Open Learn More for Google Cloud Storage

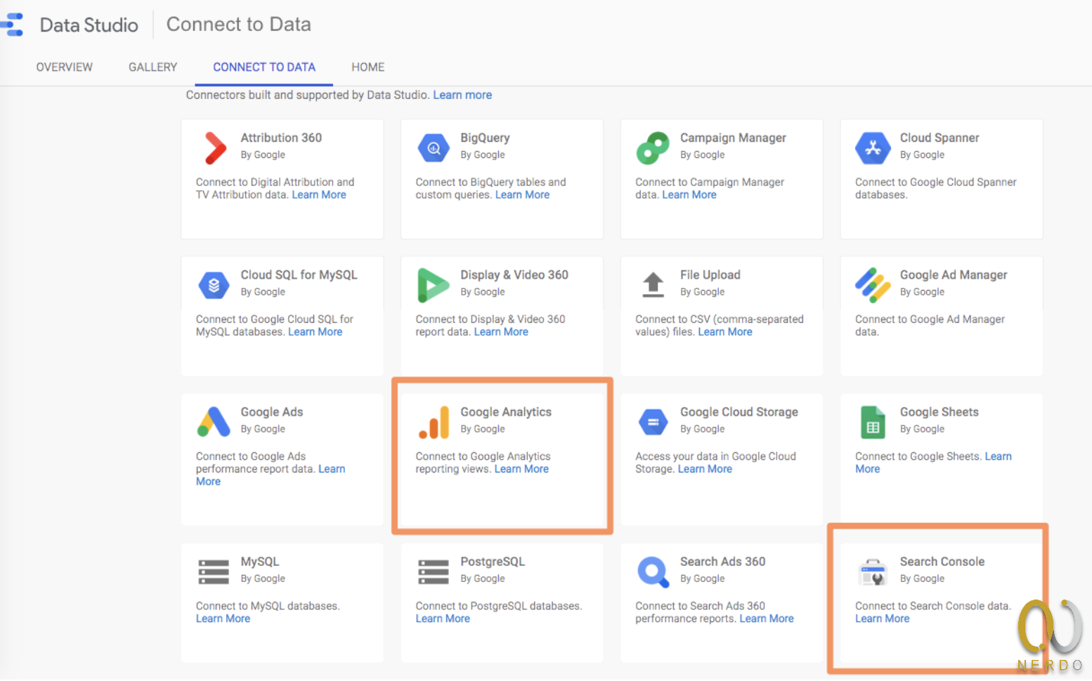pos(705,468)
